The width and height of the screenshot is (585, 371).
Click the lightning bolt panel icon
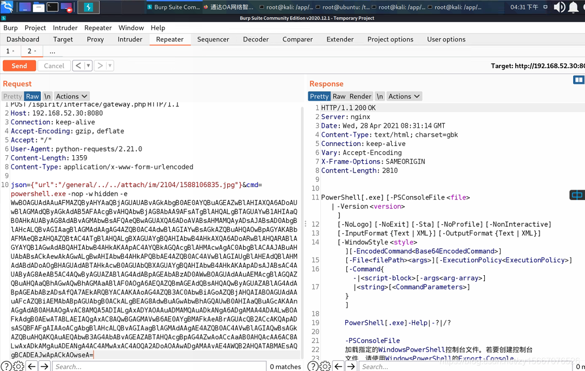(x=88, y=7)
